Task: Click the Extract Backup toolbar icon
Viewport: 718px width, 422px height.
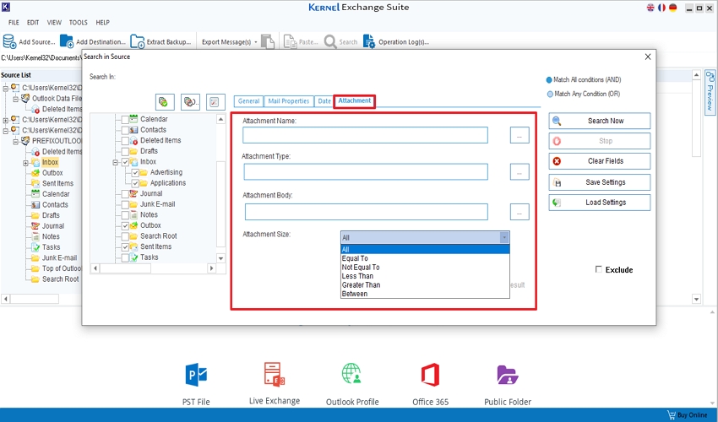Action: (138, 41)
